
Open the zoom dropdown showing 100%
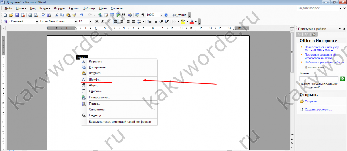pyautogui.click(x=161, y=15)
